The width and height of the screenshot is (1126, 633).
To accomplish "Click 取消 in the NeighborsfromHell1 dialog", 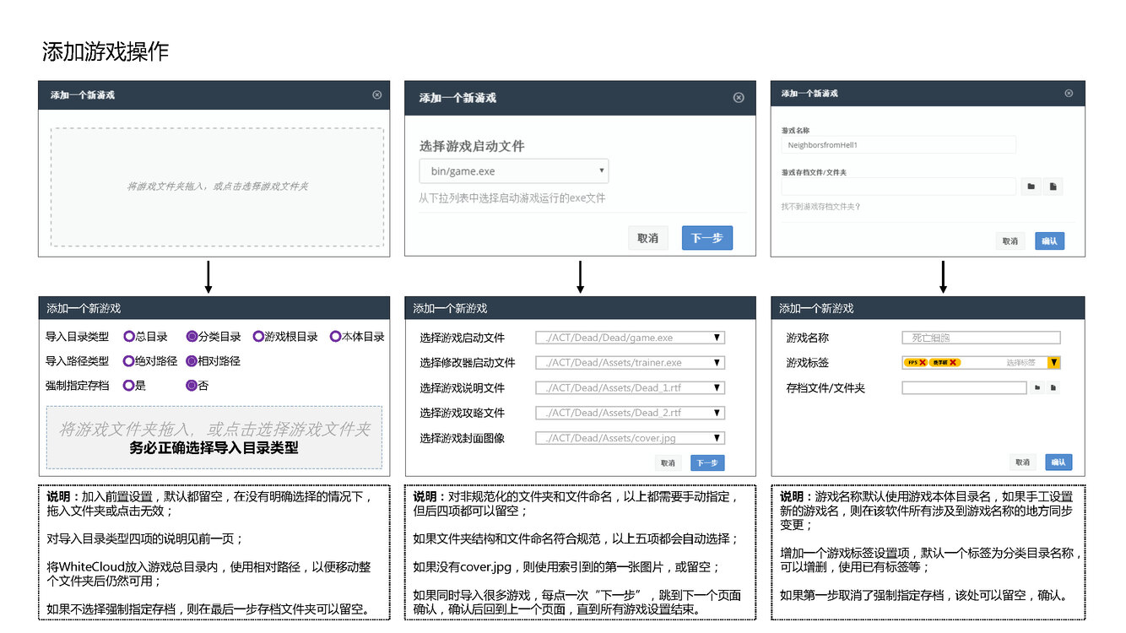I will click(1010, 241).
